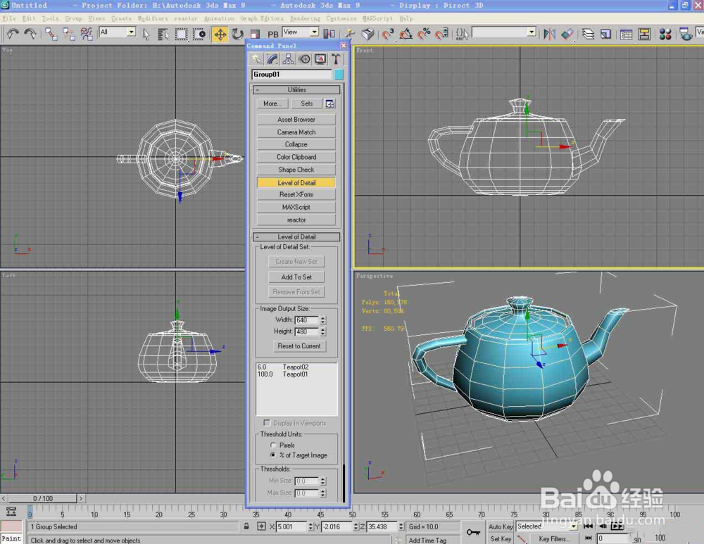
Task: Select the Pixels threshold radio button
Action: [273, 445]
